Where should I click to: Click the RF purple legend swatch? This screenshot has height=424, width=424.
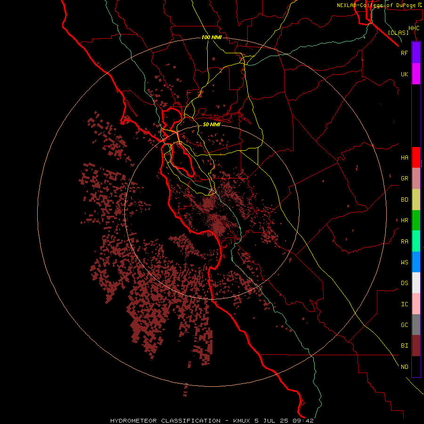(x=416, y=53)
